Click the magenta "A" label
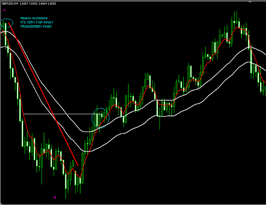This screenshot has width=266, height=205. pyautogui.click(x=4, y=10)
